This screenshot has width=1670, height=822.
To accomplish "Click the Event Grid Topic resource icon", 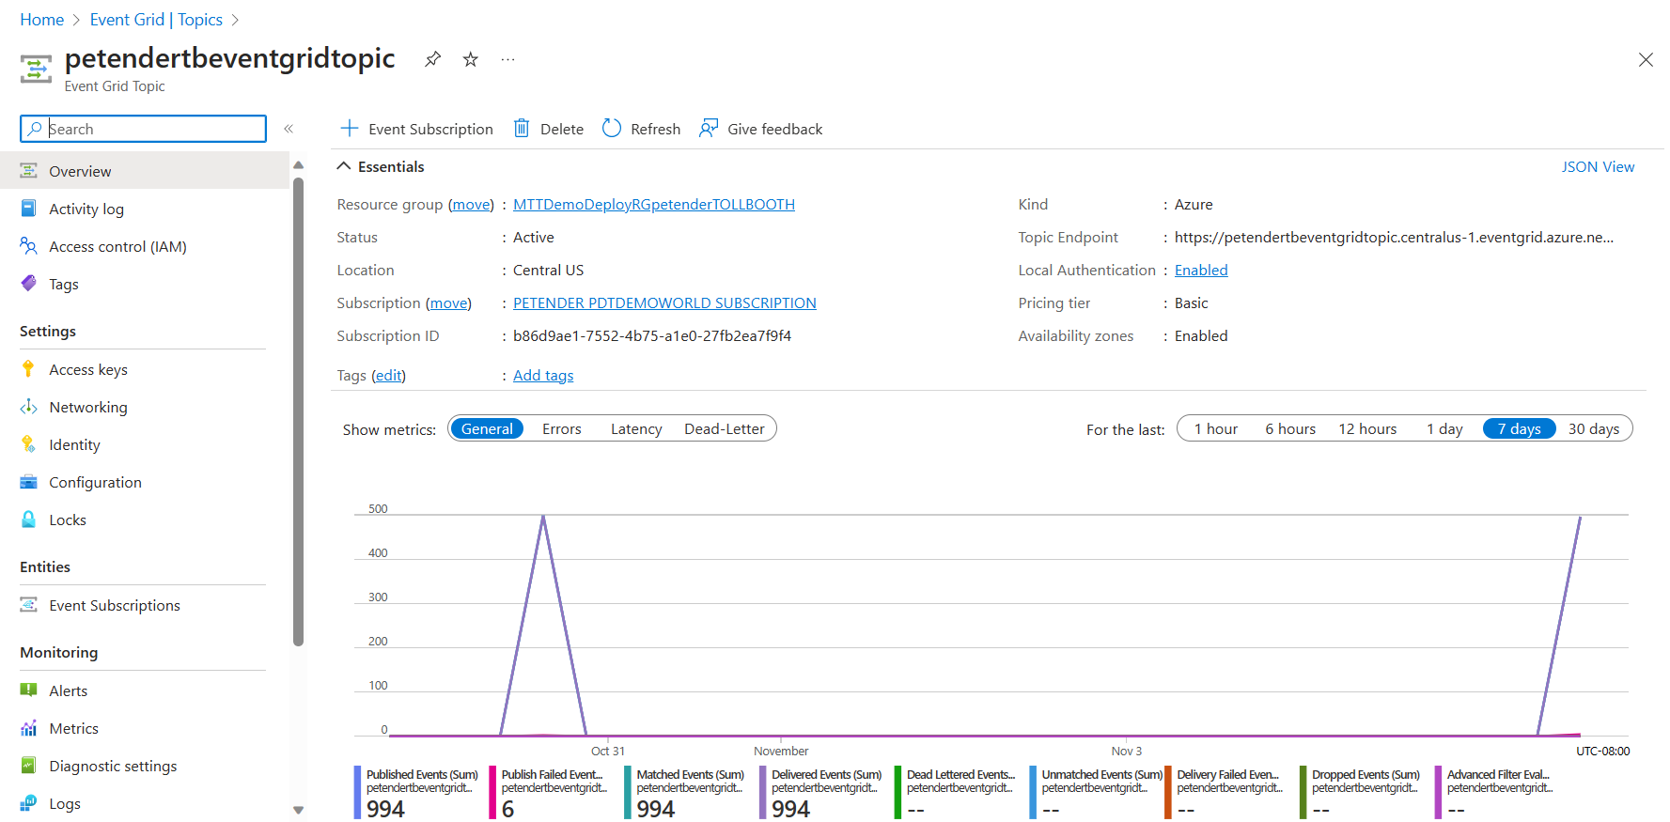I will coord(36,69).
